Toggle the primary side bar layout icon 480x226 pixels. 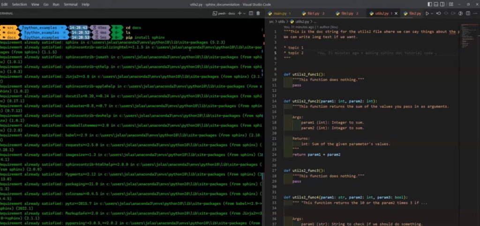[x=430, y=4]
